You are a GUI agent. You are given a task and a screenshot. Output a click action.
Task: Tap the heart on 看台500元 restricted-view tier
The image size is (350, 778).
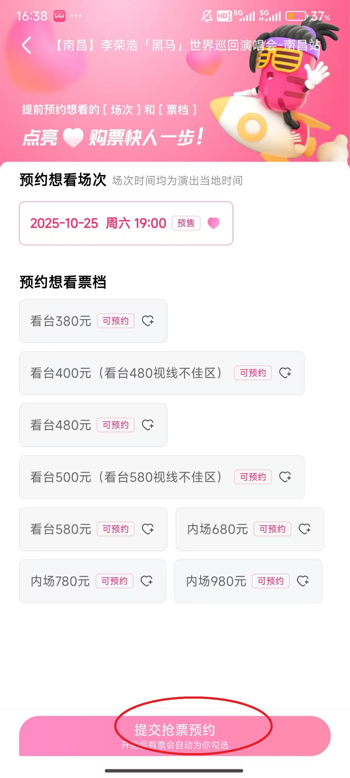(285, 477)
